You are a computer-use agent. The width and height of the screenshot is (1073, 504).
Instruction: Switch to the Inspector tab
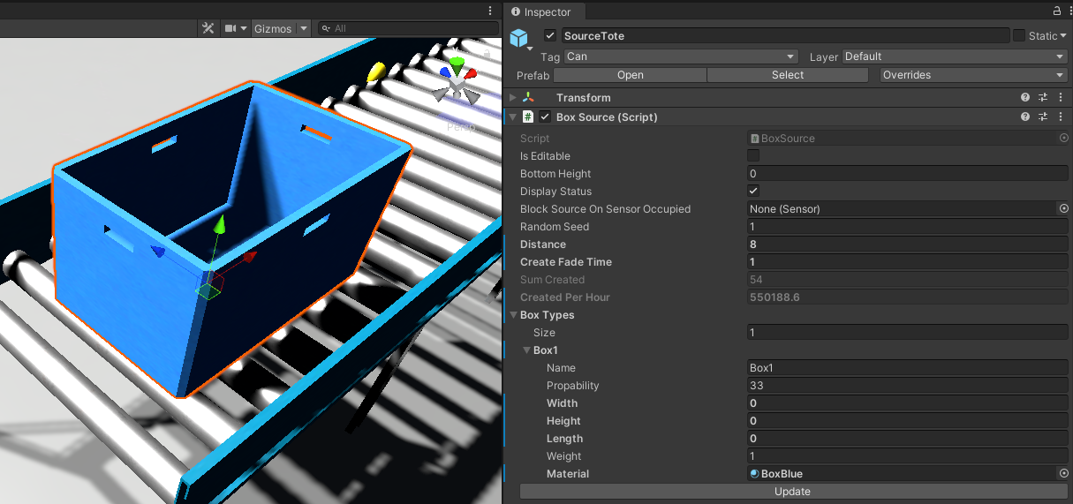pos(540,11)
